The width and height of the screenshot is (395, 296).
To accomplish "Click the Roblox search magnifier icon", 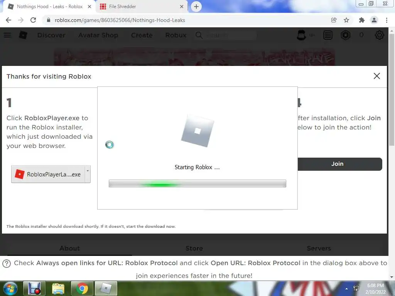I will tap(199, 35).
